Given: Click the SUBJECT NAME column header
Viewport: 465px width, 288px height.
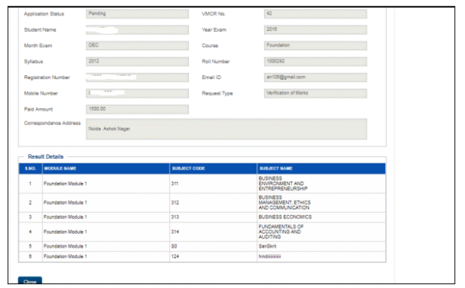Looking at the screenshot, I should tap(321, 168).
